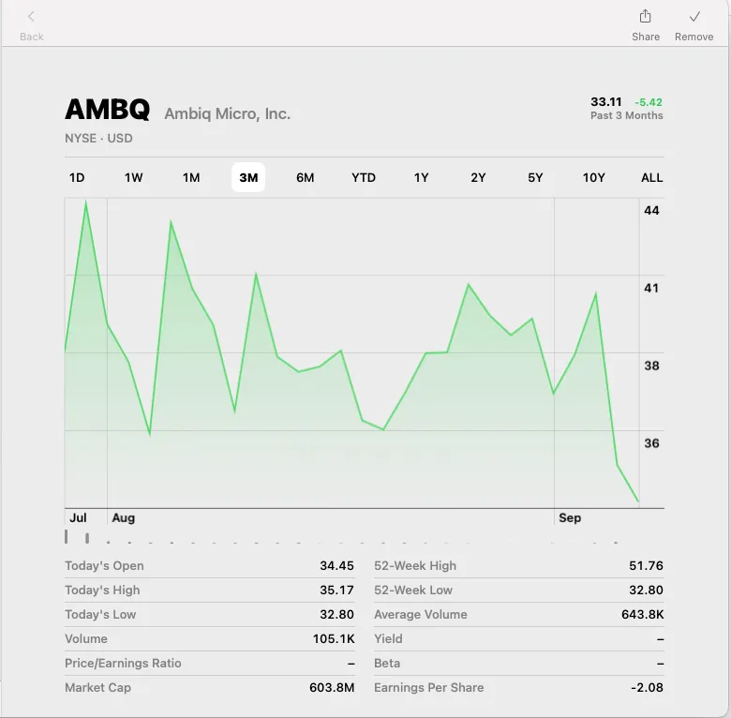Click the AMBQ ticker symbol heading
The height and width of the screenshot is (718, 731).
pos(107,110)
